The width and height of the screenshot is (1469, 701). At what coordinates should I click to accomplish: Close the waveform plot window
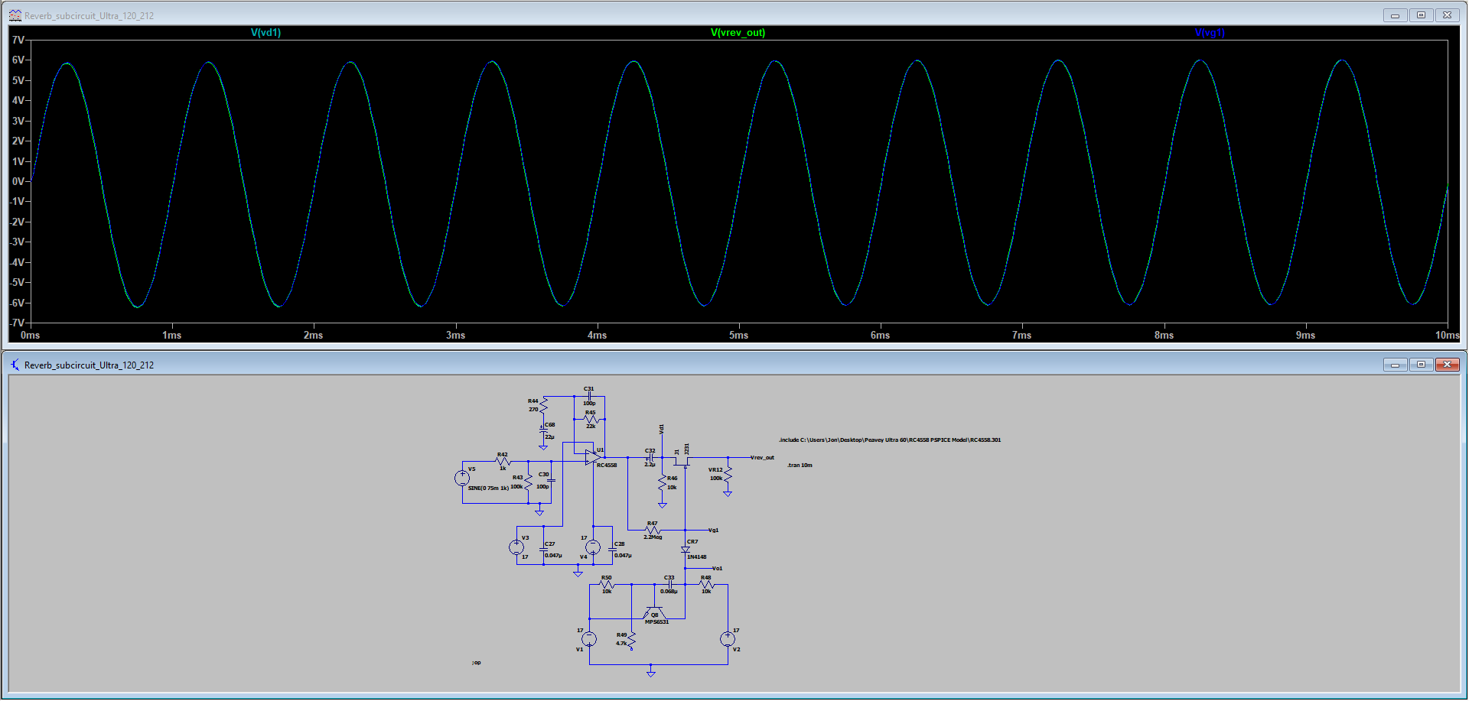[1447, 15]
